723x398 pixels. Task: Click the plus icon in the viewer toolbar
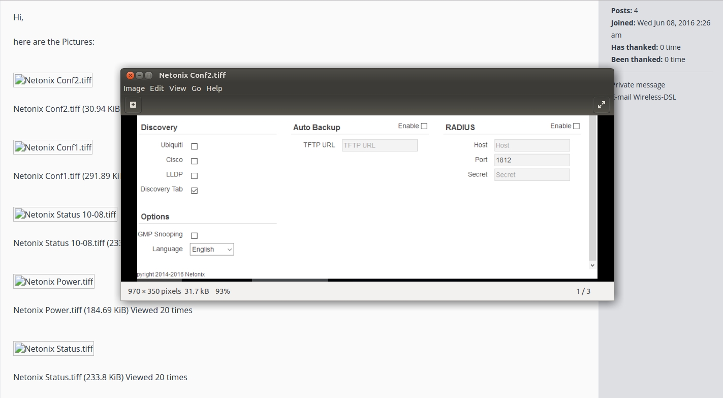(x=133, y=105)
